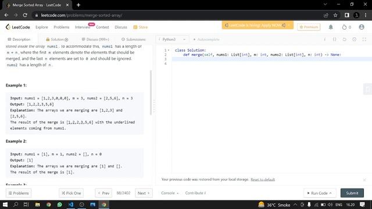Close the Merge Sorted Array tab
This screenshot has height=209, width=372.
67,5
